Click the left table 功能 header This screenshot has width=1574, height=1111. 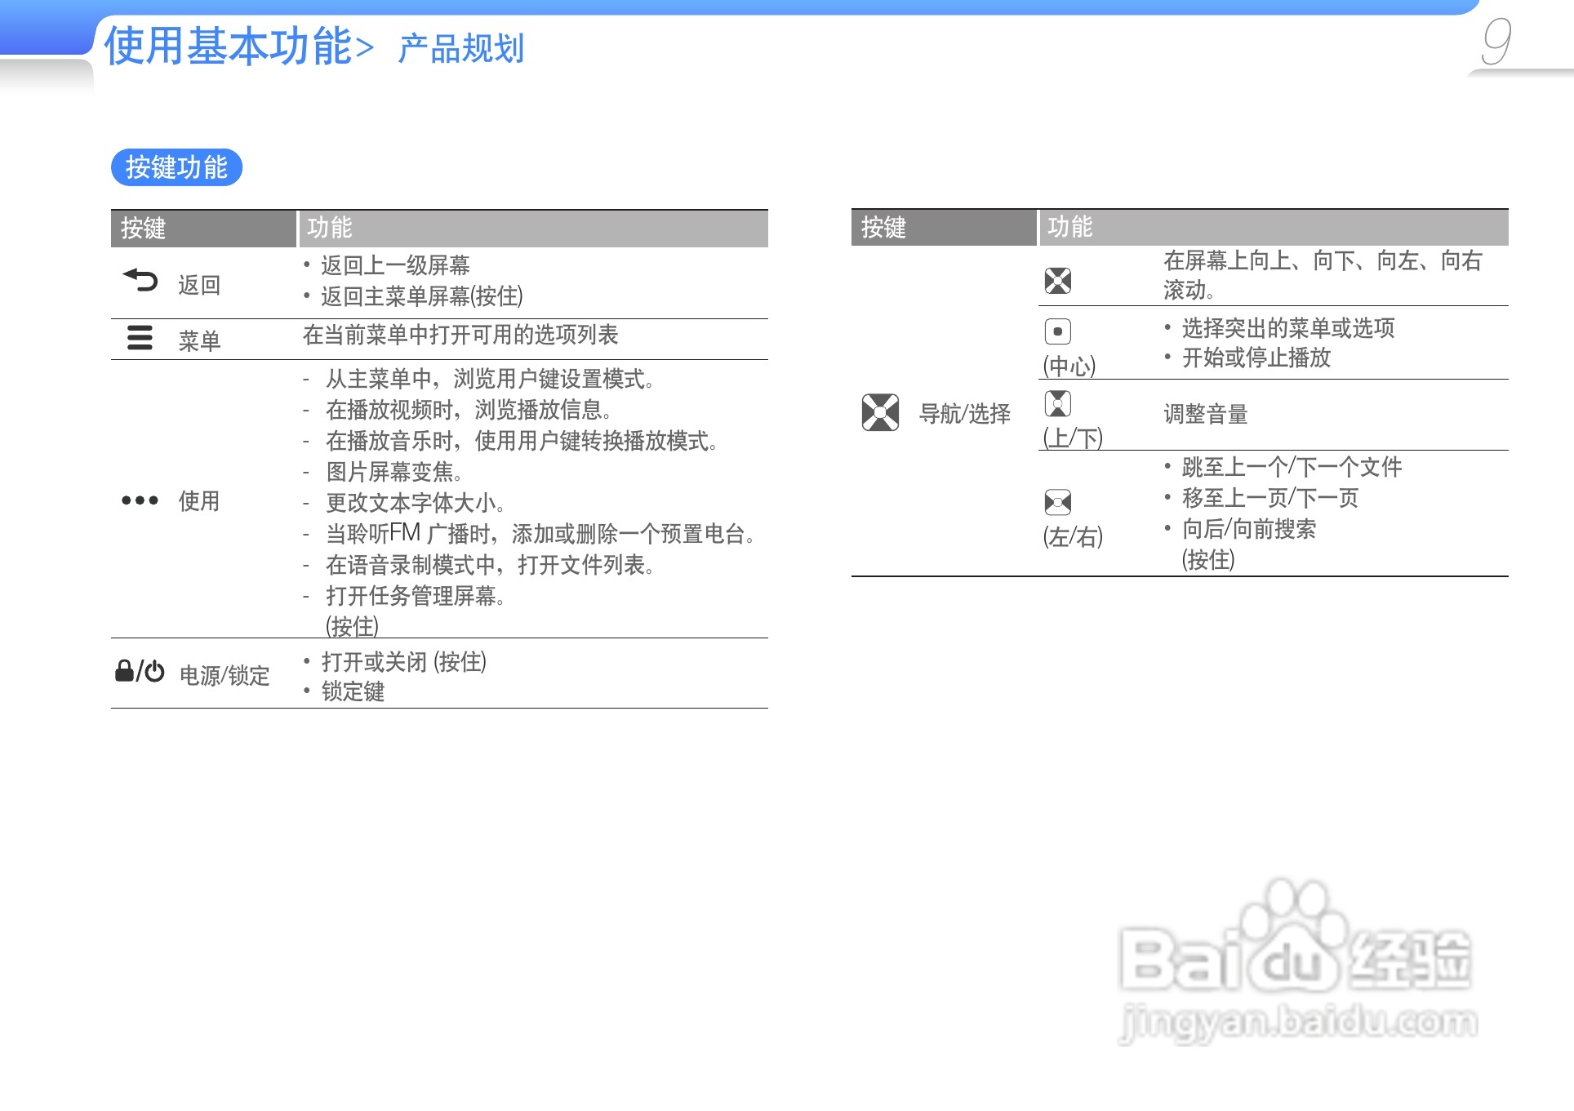point(329,228)
